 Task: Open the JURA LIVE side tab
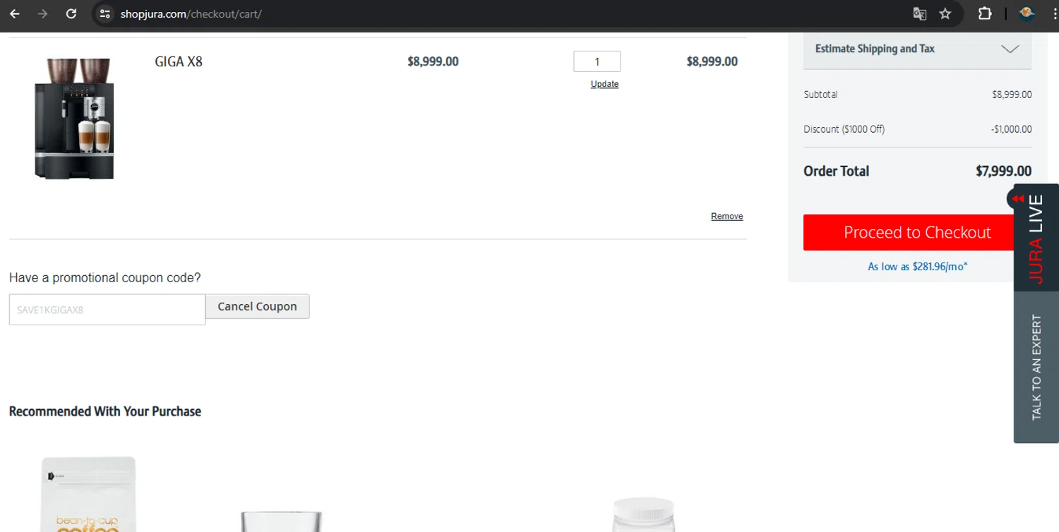click(x=1036, y=238)
